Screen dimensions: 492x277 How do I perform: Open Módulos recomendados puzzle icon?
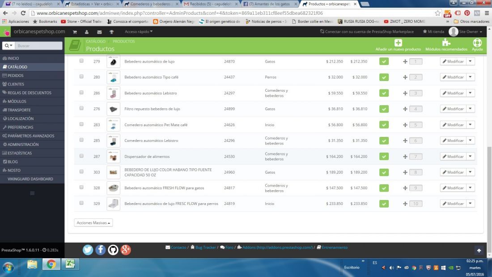click(x=446, y=43)
